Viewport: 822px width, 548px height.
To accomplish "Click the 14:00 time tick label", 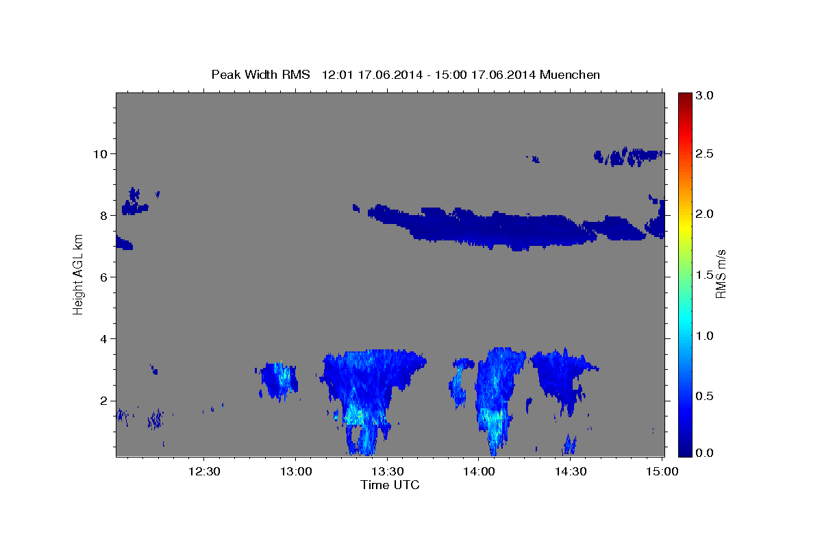I will 479,472.
